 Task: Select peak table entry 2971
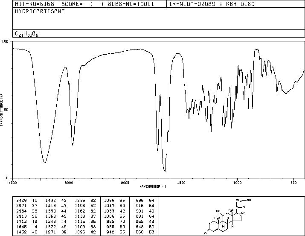[21, 206]
